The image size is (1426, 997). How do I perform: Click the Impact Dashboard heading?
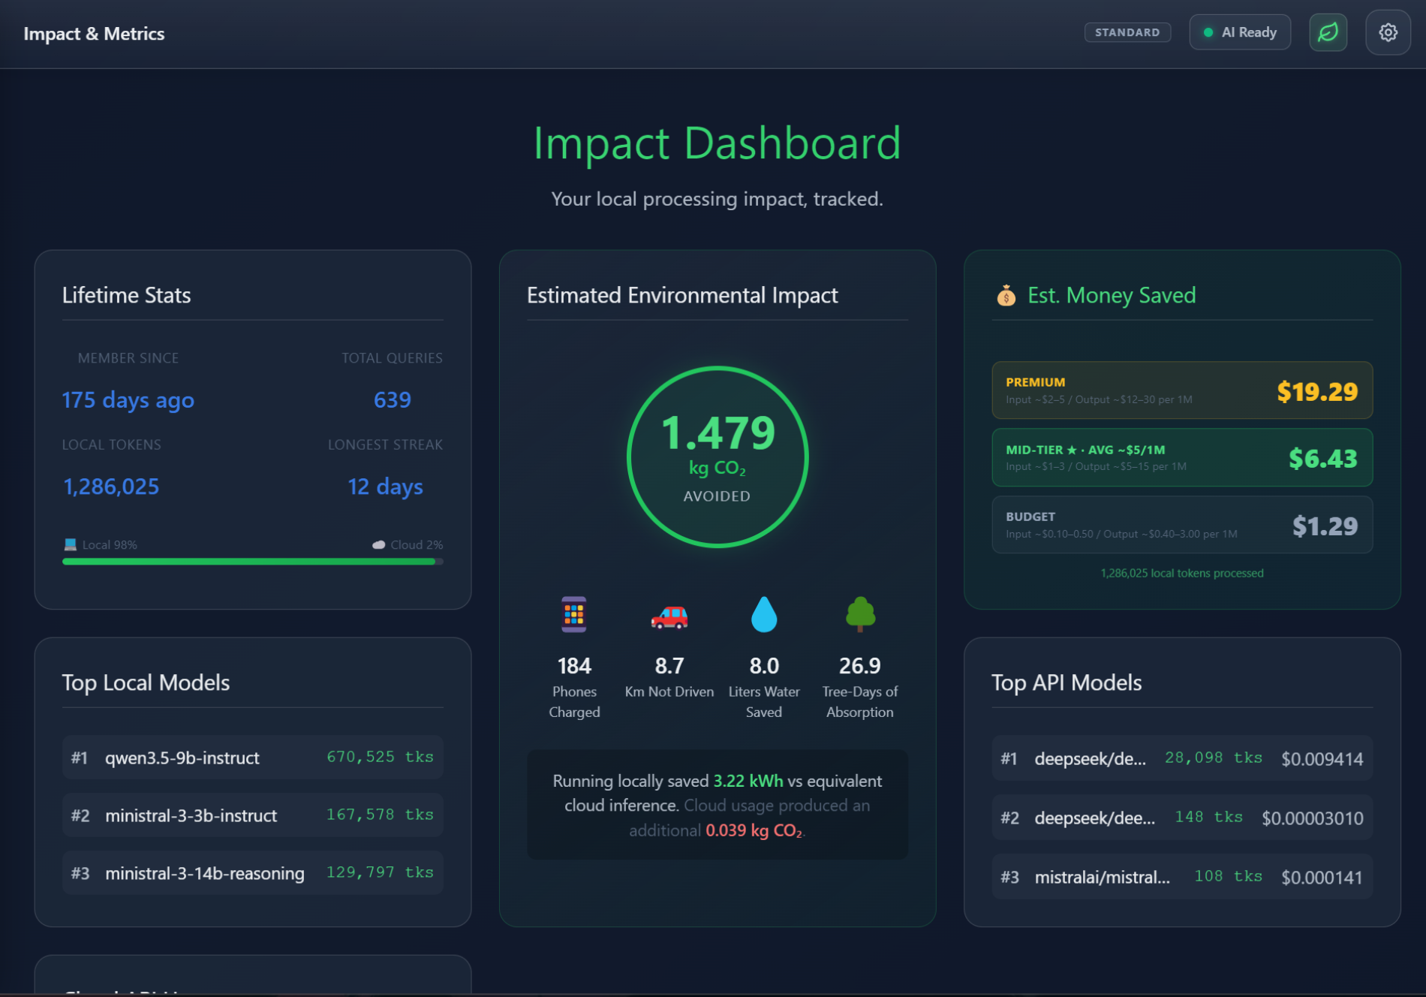point(717,143)
